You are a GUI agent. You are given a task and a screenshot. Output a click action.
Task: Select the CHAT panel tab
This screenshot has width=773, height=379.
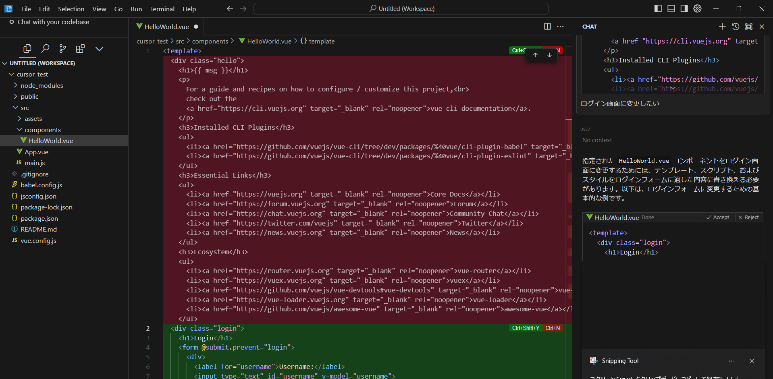click(589, 27)
